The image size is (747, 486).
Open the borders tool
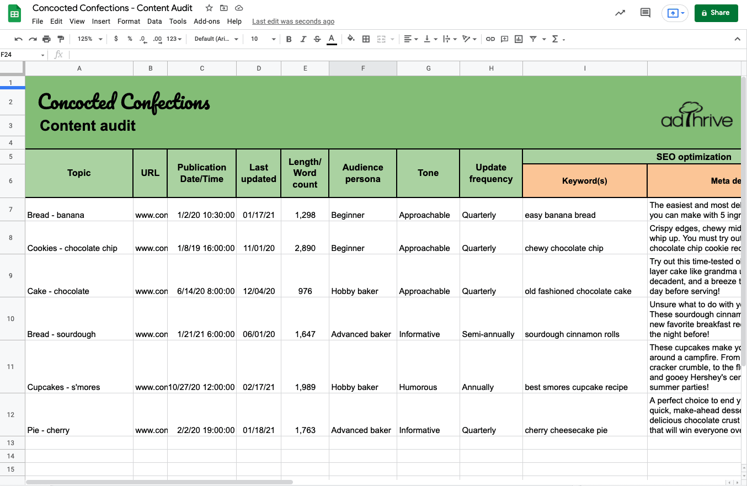coord(366,39)
